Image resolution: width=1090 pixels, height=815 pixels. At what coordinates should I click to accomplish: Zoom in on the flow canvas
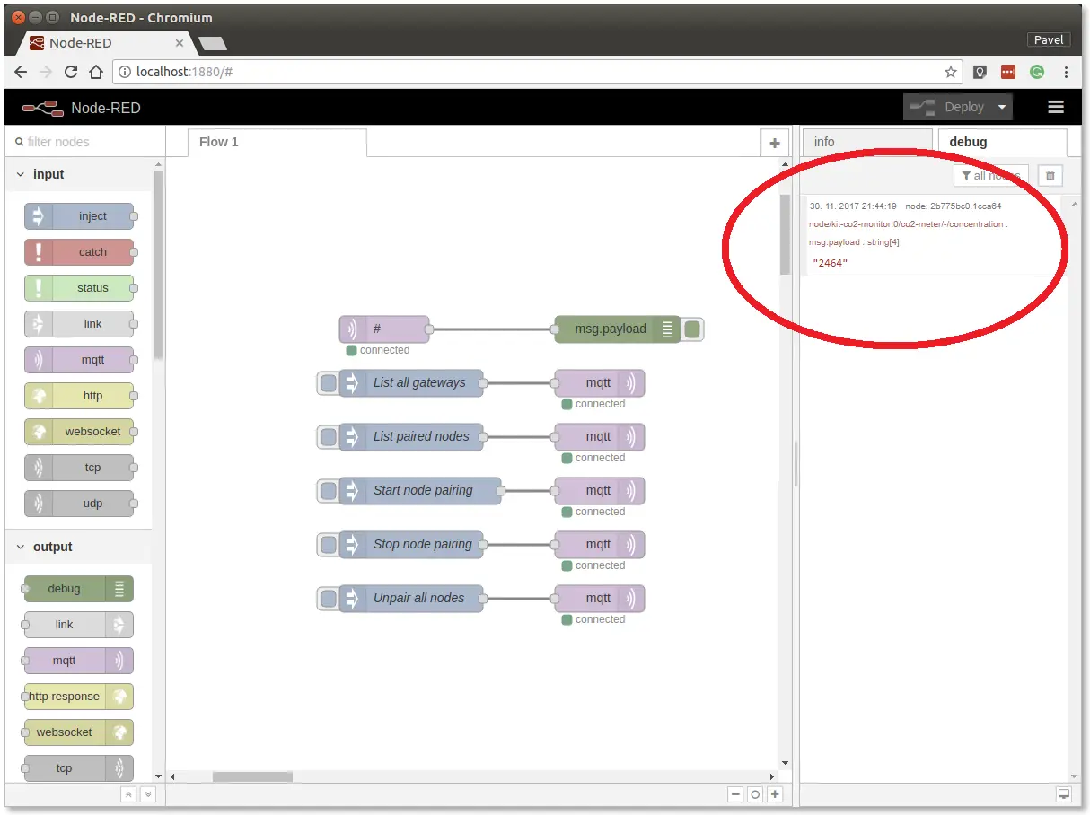tap(775, 794)
